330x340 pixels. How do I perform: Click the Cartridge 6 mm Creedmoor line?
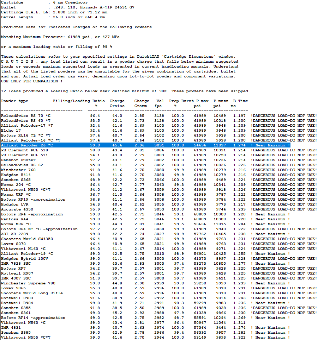pyautogui.click(x=44, y=2)
